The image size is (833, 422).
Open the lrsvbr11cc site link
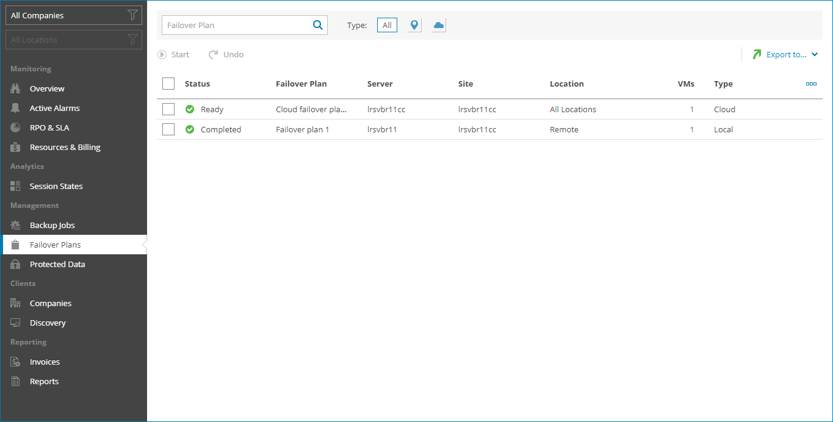click(478, 109)
